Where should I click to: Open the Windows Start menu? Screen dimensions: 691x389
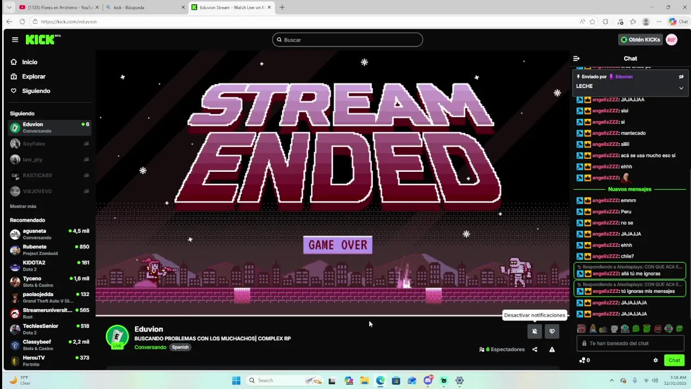click(236, 380)
